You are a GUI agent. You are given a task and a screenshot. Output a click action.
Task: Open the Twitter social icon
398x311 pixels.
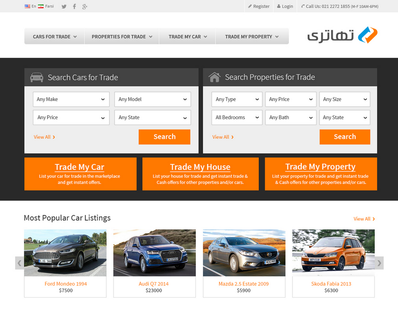tap(64, 6)
